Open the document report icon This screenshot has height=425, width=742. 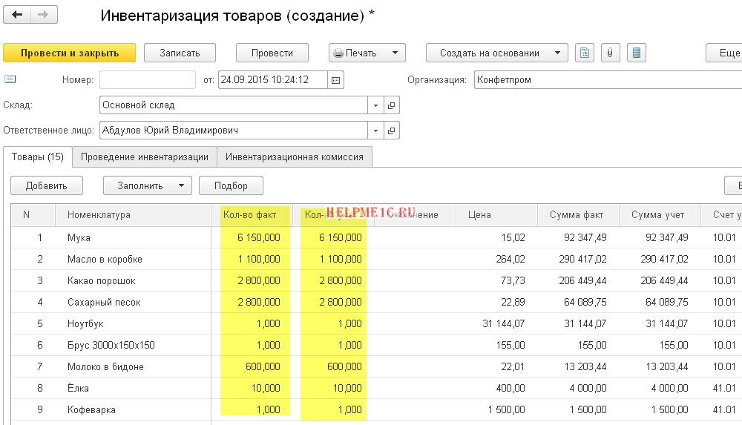585,53
